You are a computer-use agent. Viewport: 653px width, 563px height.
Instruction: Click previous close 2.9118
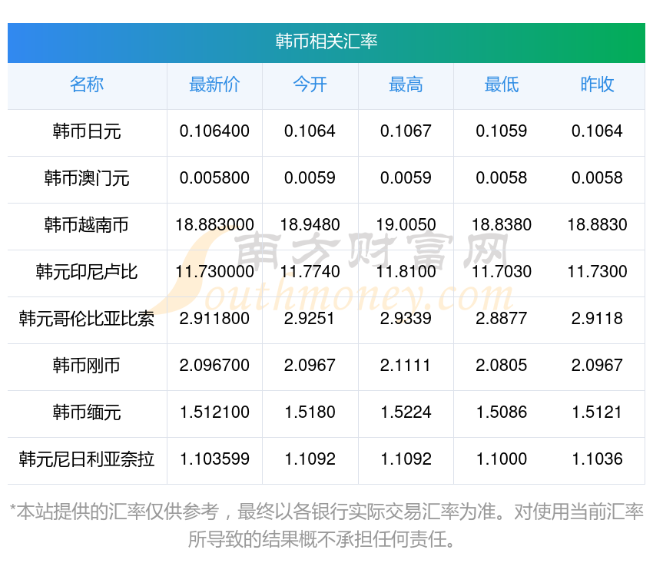597,319
